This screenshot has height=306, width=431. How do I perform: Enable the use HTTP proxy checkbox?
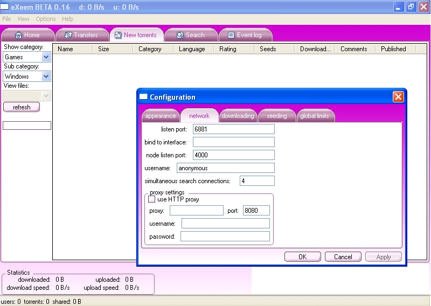pos(151,199)
